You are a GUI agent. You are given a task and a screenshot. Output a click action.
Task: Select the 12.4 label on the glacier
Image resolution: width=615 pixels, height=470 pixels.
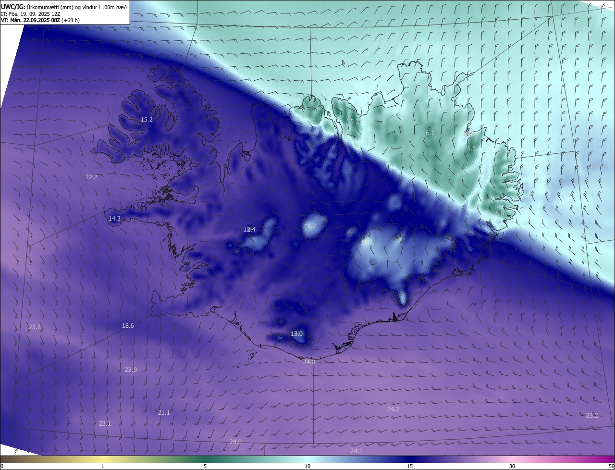[x=249, y=229]
